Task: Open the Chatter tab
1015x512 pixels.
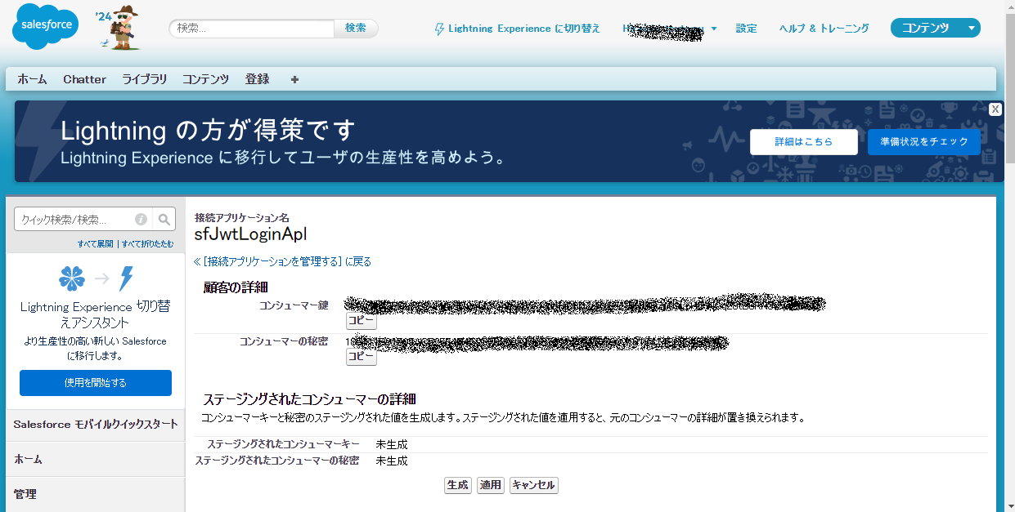Action: 85,79
